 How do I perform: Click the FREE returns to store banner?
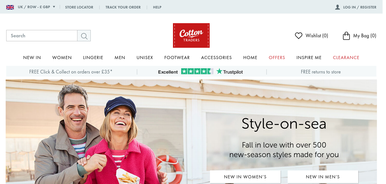tap(321, 72)
